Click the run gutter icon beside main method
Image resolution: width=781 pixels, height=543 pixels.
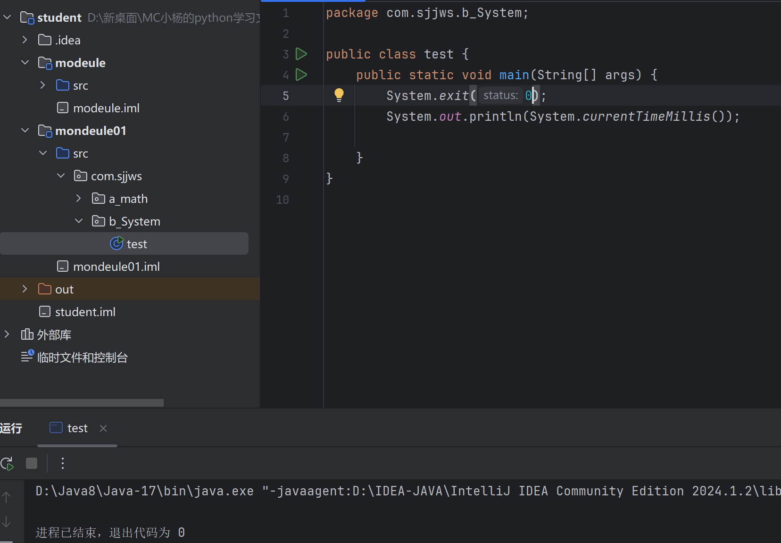301,75
